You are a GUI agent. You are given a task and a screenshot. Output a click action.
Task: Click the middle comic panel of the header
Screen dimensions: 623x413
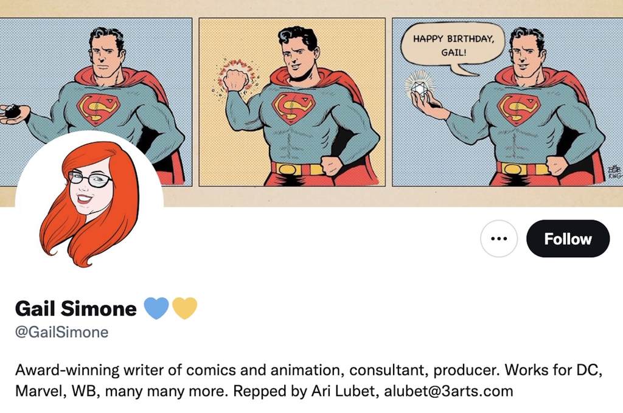coord(292,100)
